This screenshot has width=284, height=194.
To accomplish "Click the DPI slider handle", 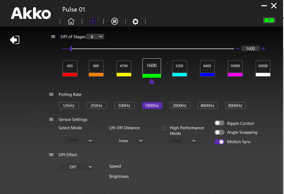I will (x=71, y=49).
